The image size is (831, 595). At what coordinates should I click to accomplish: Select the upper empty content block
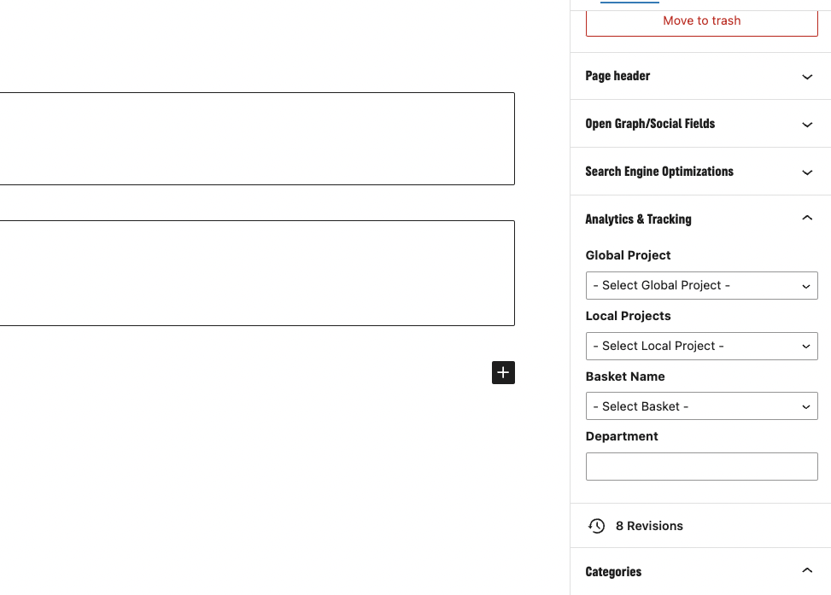[x=257, y=139]
